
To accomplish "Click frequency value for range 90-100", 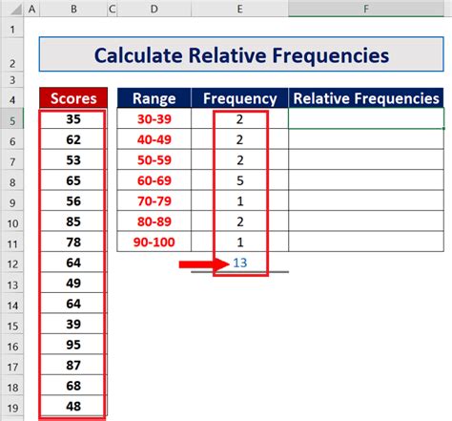I will coord(239,242).
